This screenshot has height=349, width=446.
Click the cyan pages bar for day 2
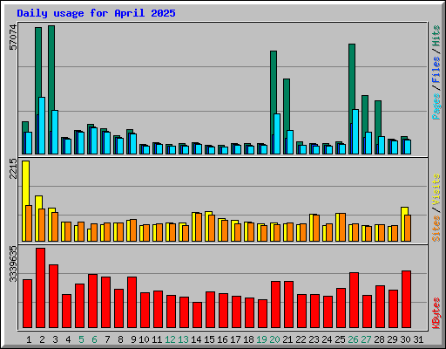click(42, 126)
